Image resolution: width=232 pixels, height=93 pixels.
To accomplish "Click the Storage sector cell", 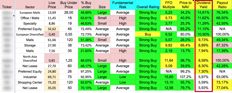I will click(30, 45).
